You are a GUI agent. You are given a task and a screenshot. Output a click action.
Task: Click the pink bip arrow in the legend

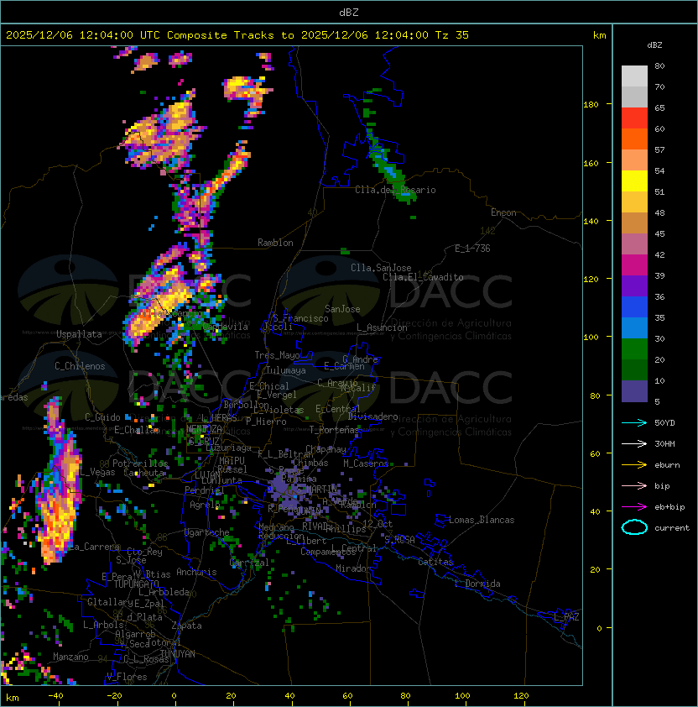tap(634, 486)
